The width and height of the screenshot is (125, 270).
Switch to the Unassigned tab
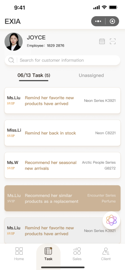click(x=91, y=75)
